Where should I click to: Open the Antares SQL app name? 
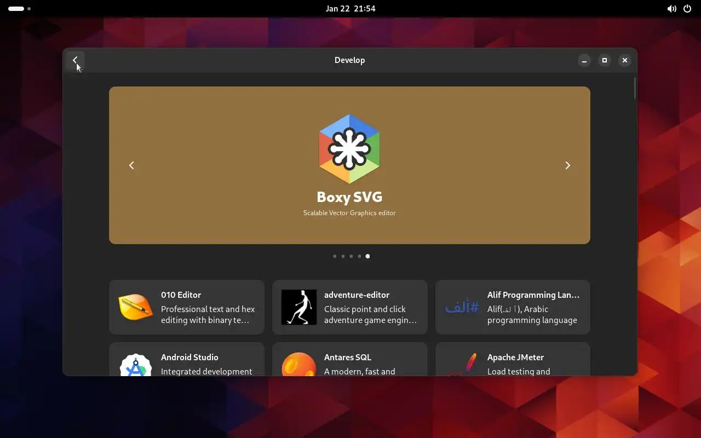click(x=347, y=357)
